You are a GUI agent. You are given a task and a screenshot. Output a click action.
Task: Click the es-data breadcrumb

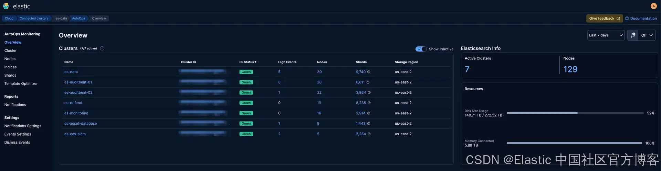[x=61, y=19]
